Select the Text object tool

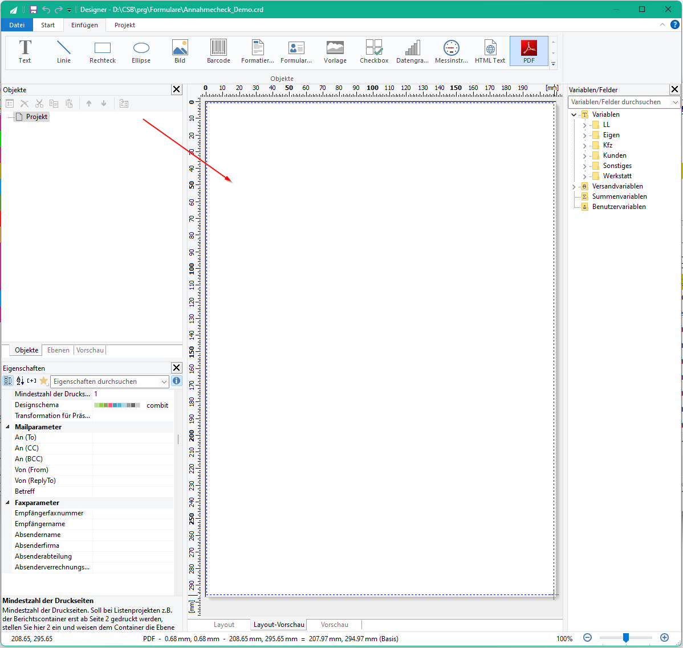click(25, 51)
